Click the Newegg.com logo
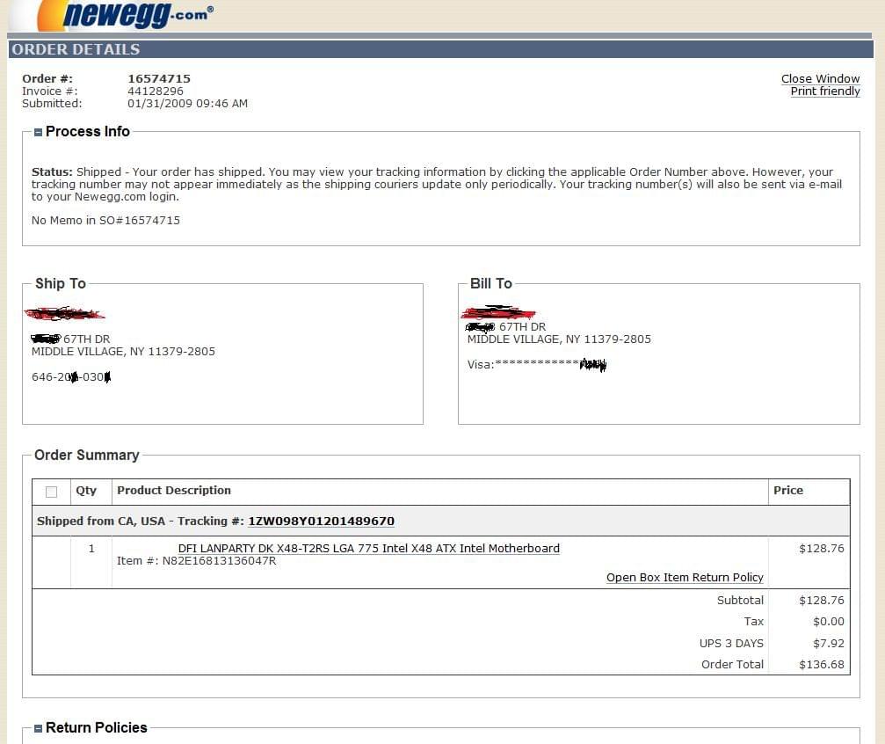The width and height of the screenshot is (885, 744). pyautogui.click(x=124, y=15)
